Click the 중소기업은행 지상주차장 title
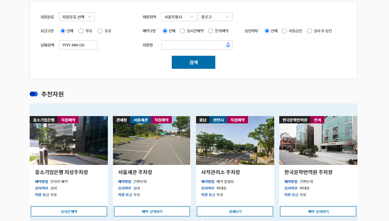 pos(62,172)
